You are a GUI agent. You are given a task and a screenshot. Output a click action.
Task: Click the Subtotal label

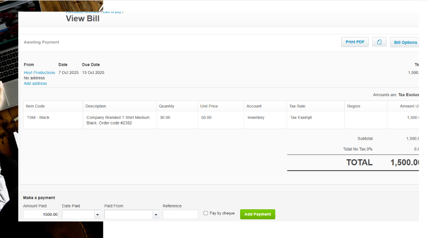click(365, 138)
